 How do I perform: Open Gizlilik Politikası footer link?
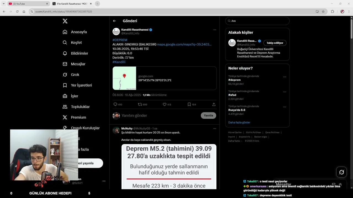tap(254, 133)
